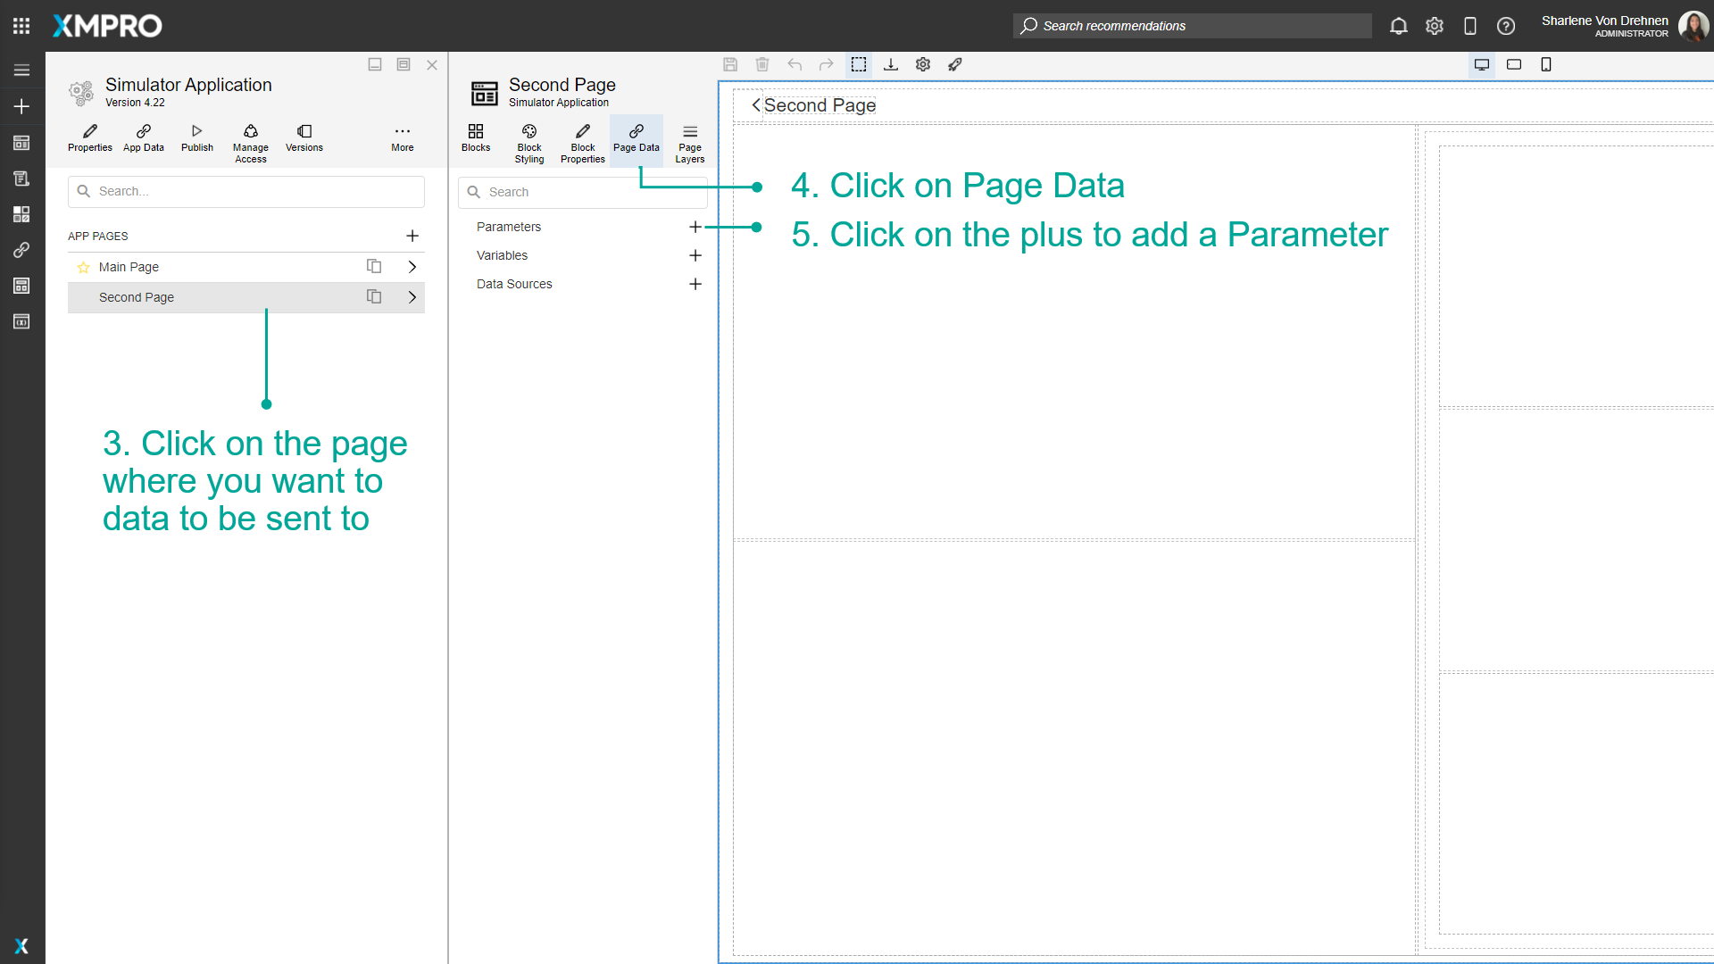Click the Block Properties icon
Viewport: 1714px width, 964px height.
click(582, 141)
